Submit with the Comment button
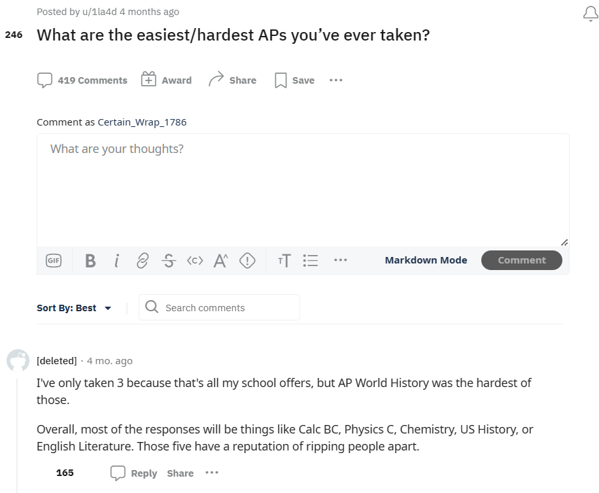Image resolution: width=599 pixels, height=493 pixels. [521, 260]
